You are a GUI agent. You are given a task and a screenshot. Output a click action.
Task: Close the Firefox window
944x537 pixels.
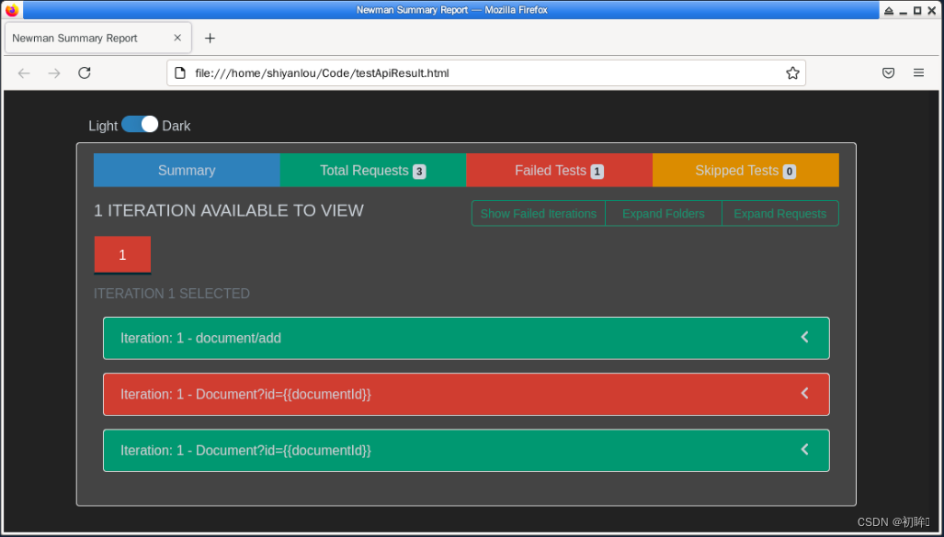point(932,10)
